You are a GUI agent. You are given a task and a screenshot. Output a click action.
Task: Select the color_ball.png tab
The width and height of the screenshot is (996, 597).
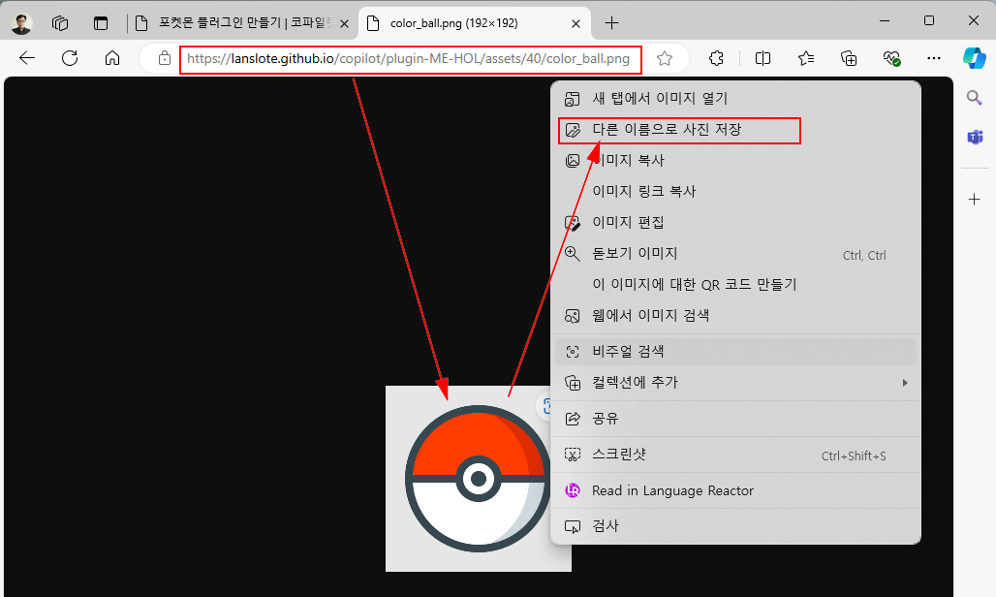(475, 23)
